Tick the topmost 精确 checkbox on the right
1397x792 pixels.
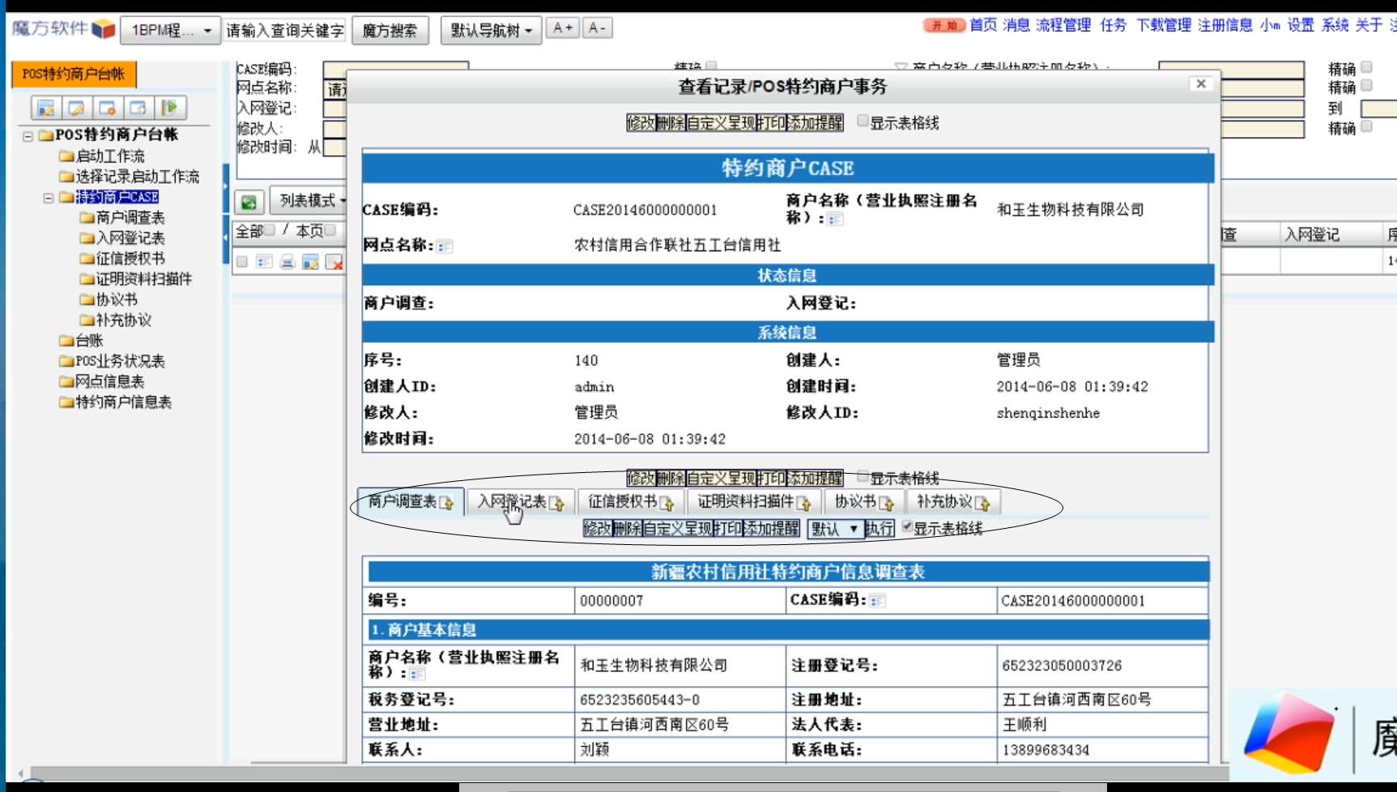(x=1366, y=67)
